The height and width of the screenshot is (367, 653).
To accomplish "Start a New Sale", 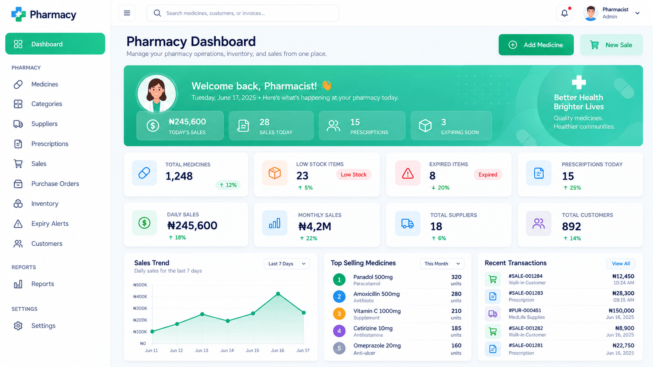I will click(611, 45).
